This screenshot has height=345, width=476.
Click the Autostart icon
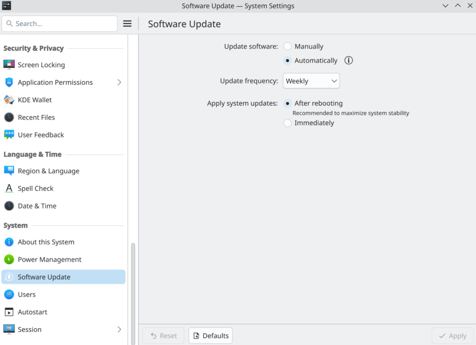[9, 312]
